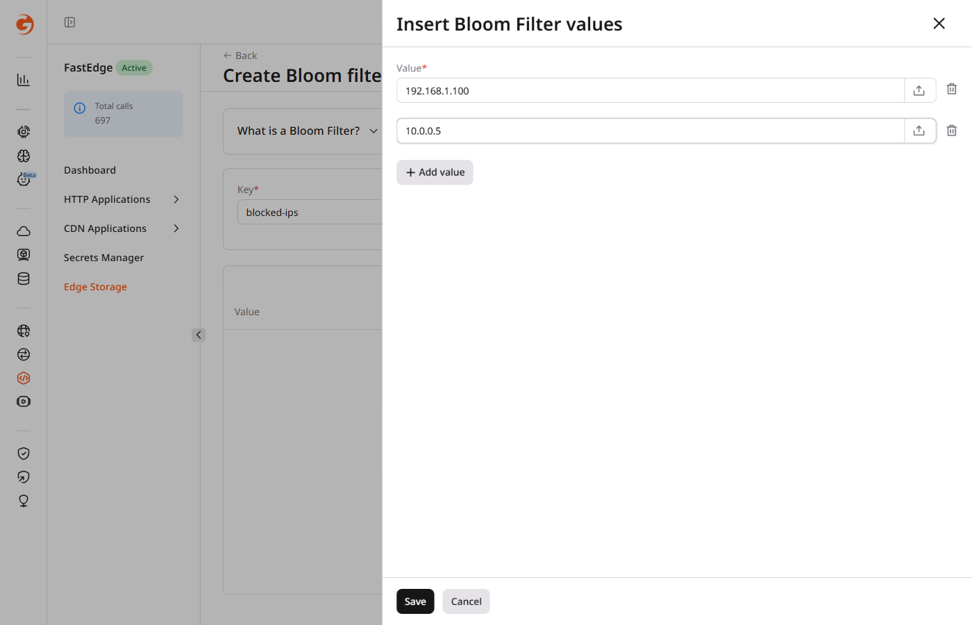Collapse the navigation menu with chevron handle
This screenshot has height=625, width=972.
[x=199, y=335]
